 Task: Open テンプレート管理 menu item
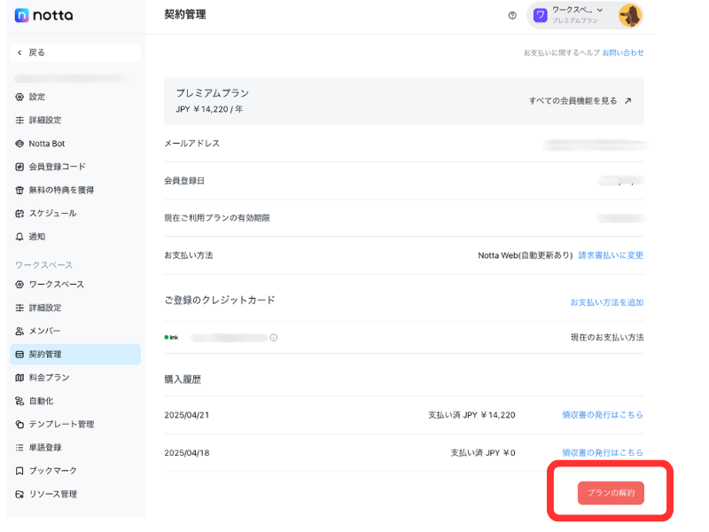61,425
